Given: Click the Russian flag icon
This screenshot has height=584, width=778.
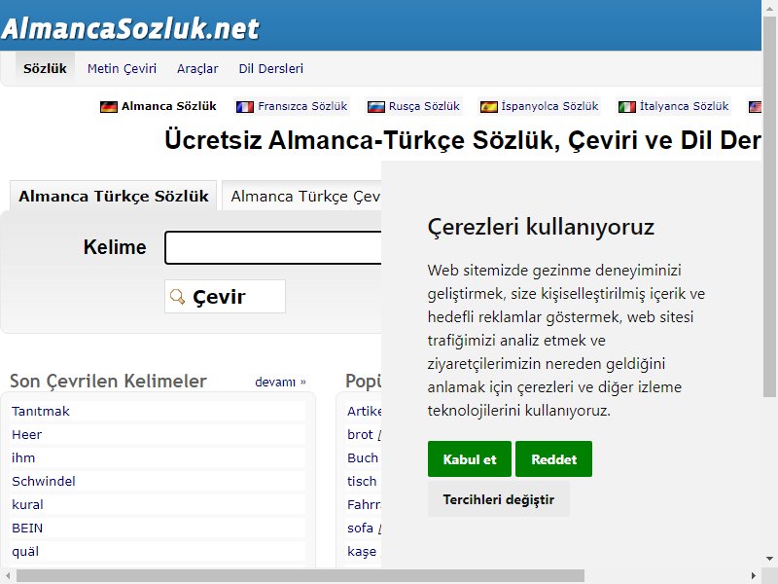Looking at the screenshot, I should (x=375, y=107).
